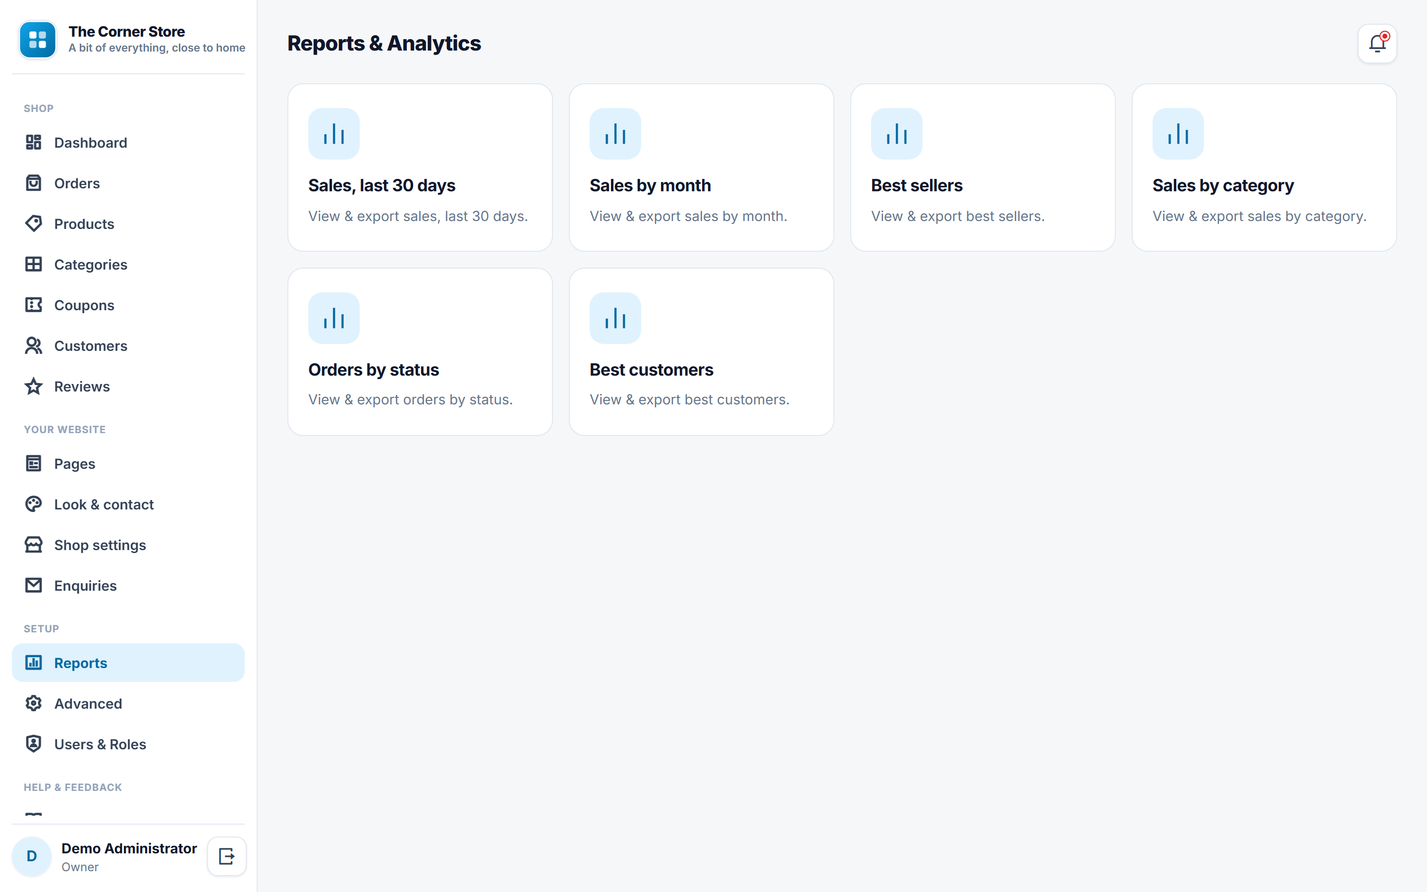Click "View & export sales by category." text
Image resolution: width=1427 pixels, height=892 pixels.
pos(1259,217)
